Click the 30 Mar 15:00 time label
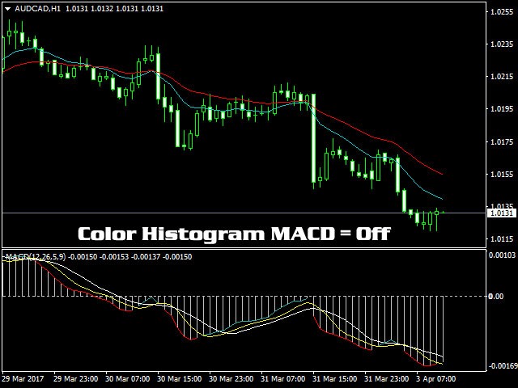The width and height of the screenshot is (518, 388). [180, 379]
